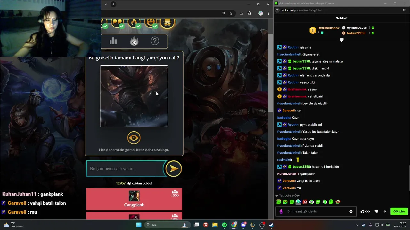
Task: Click the blurred champion splash image
Action: [134, 96]
